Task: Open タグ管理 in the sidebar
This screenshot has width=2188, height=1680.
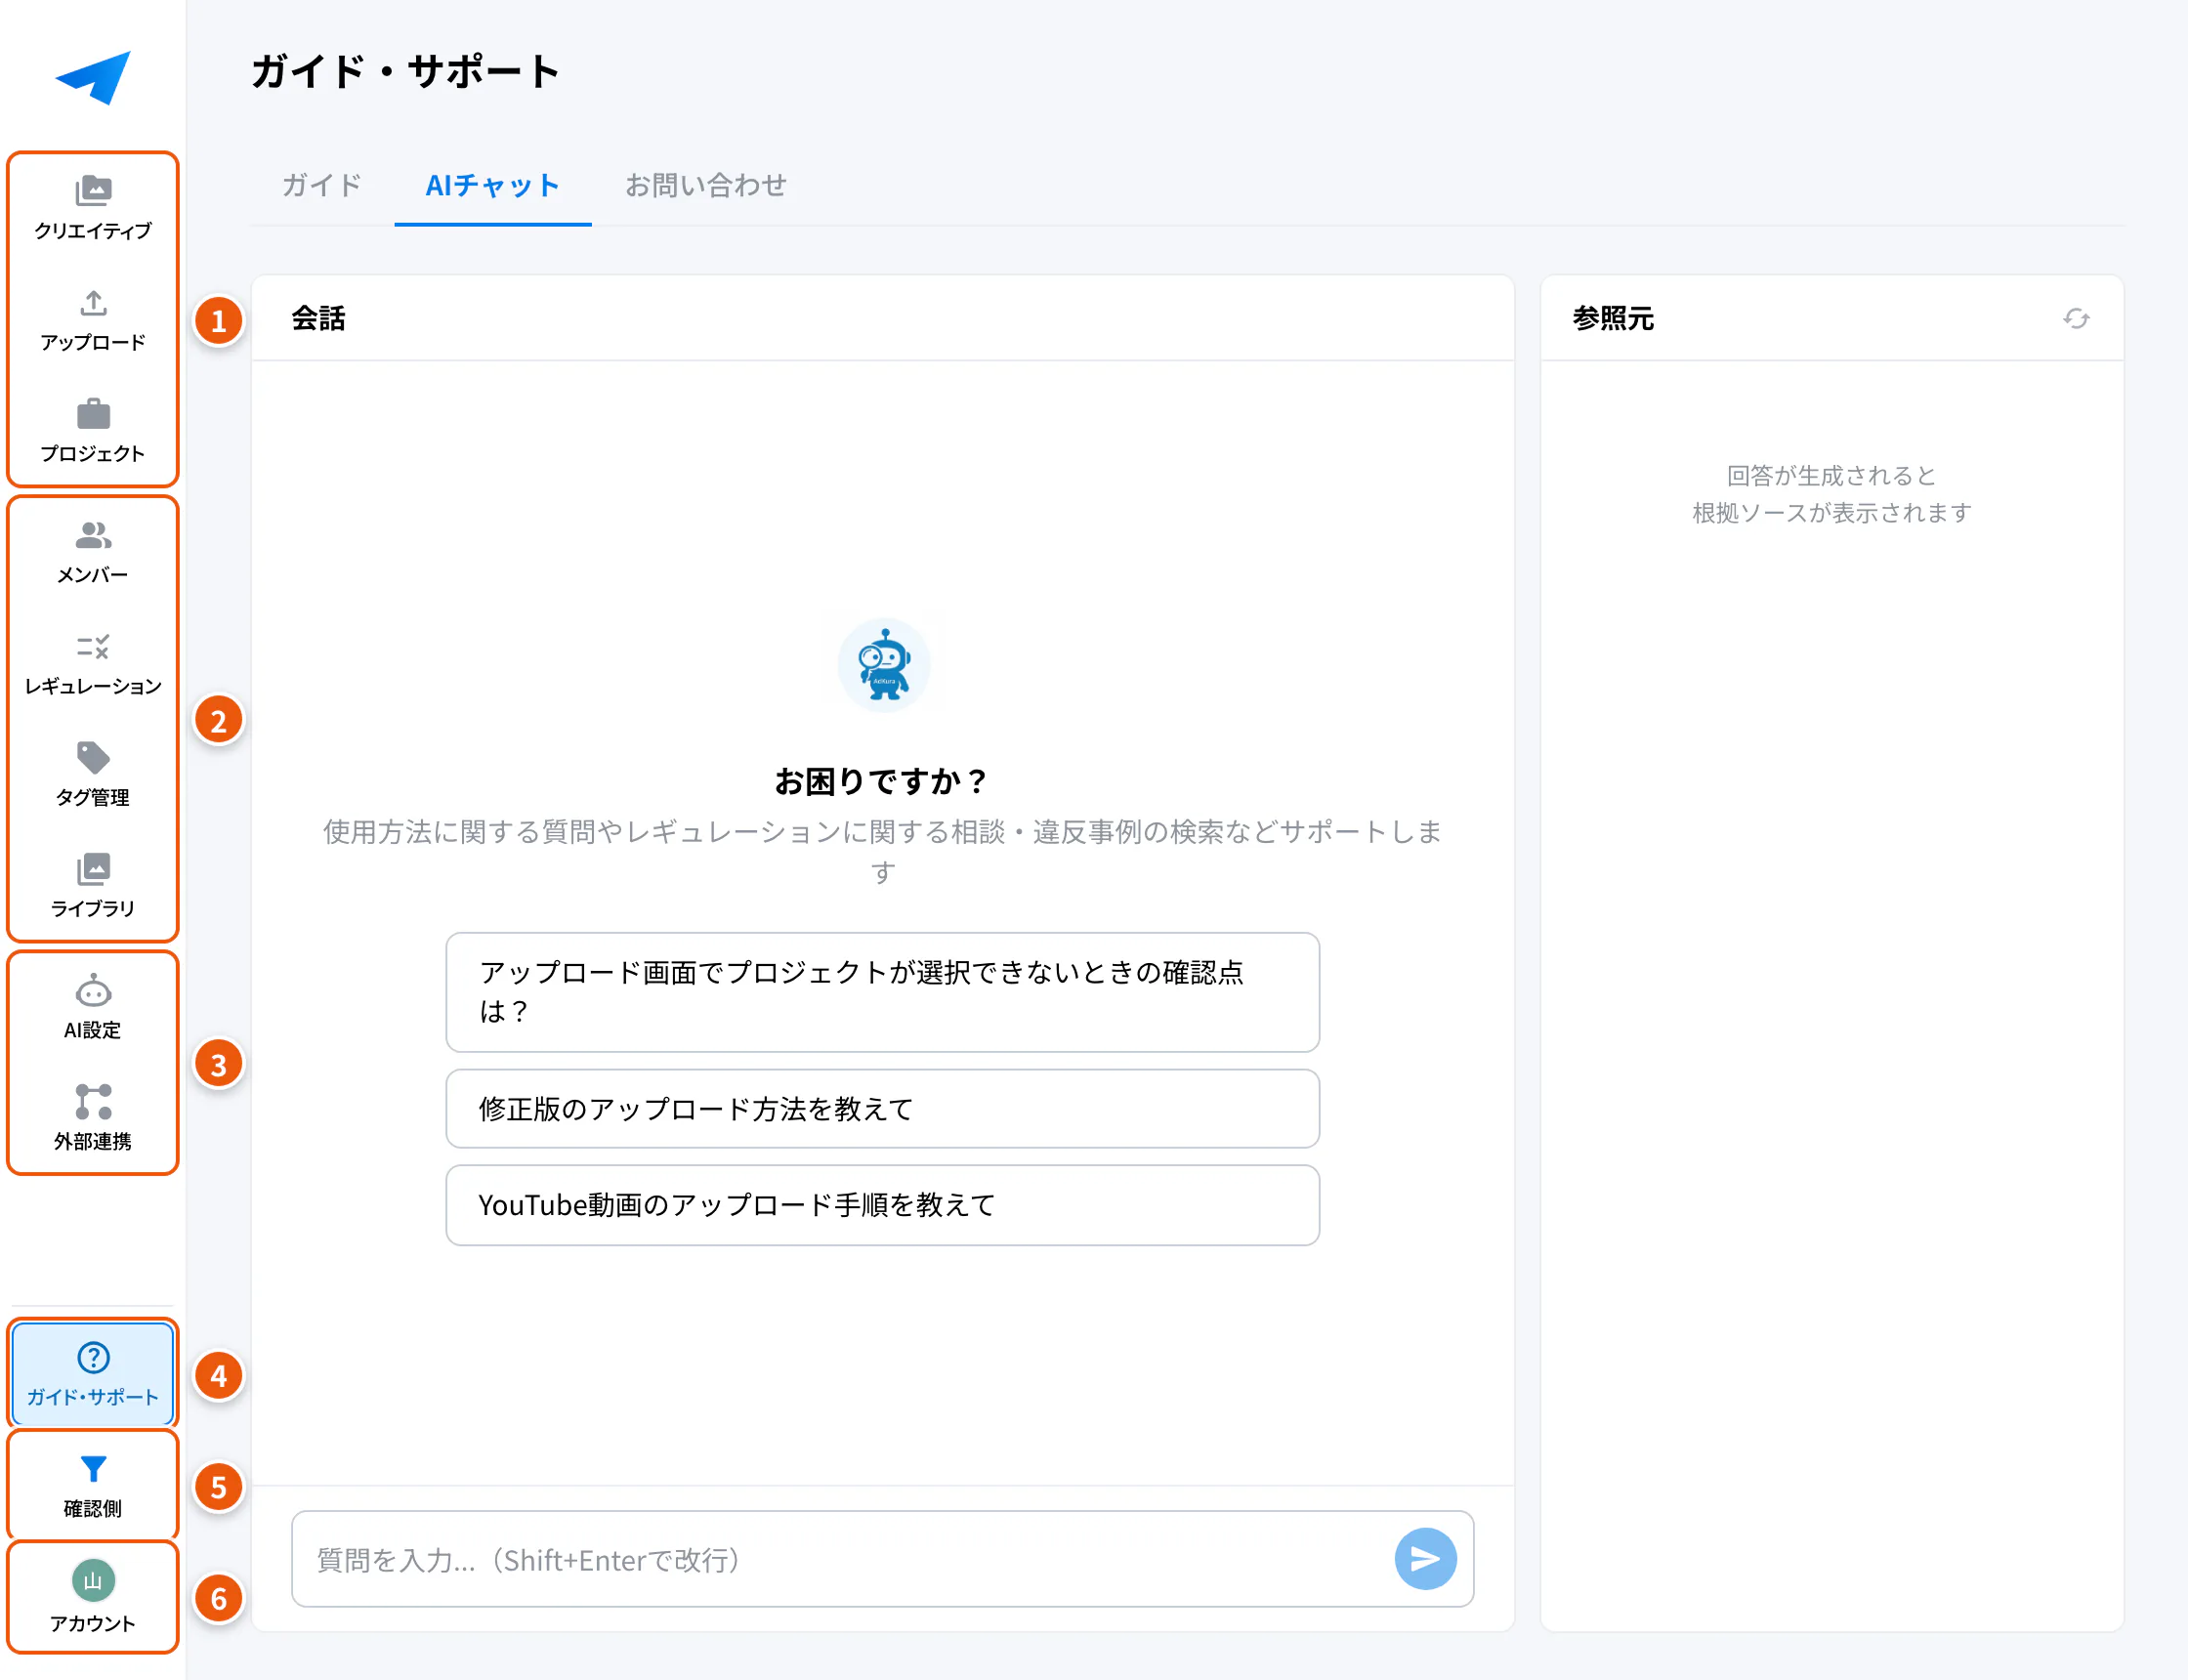Action: tap(93, 776)
